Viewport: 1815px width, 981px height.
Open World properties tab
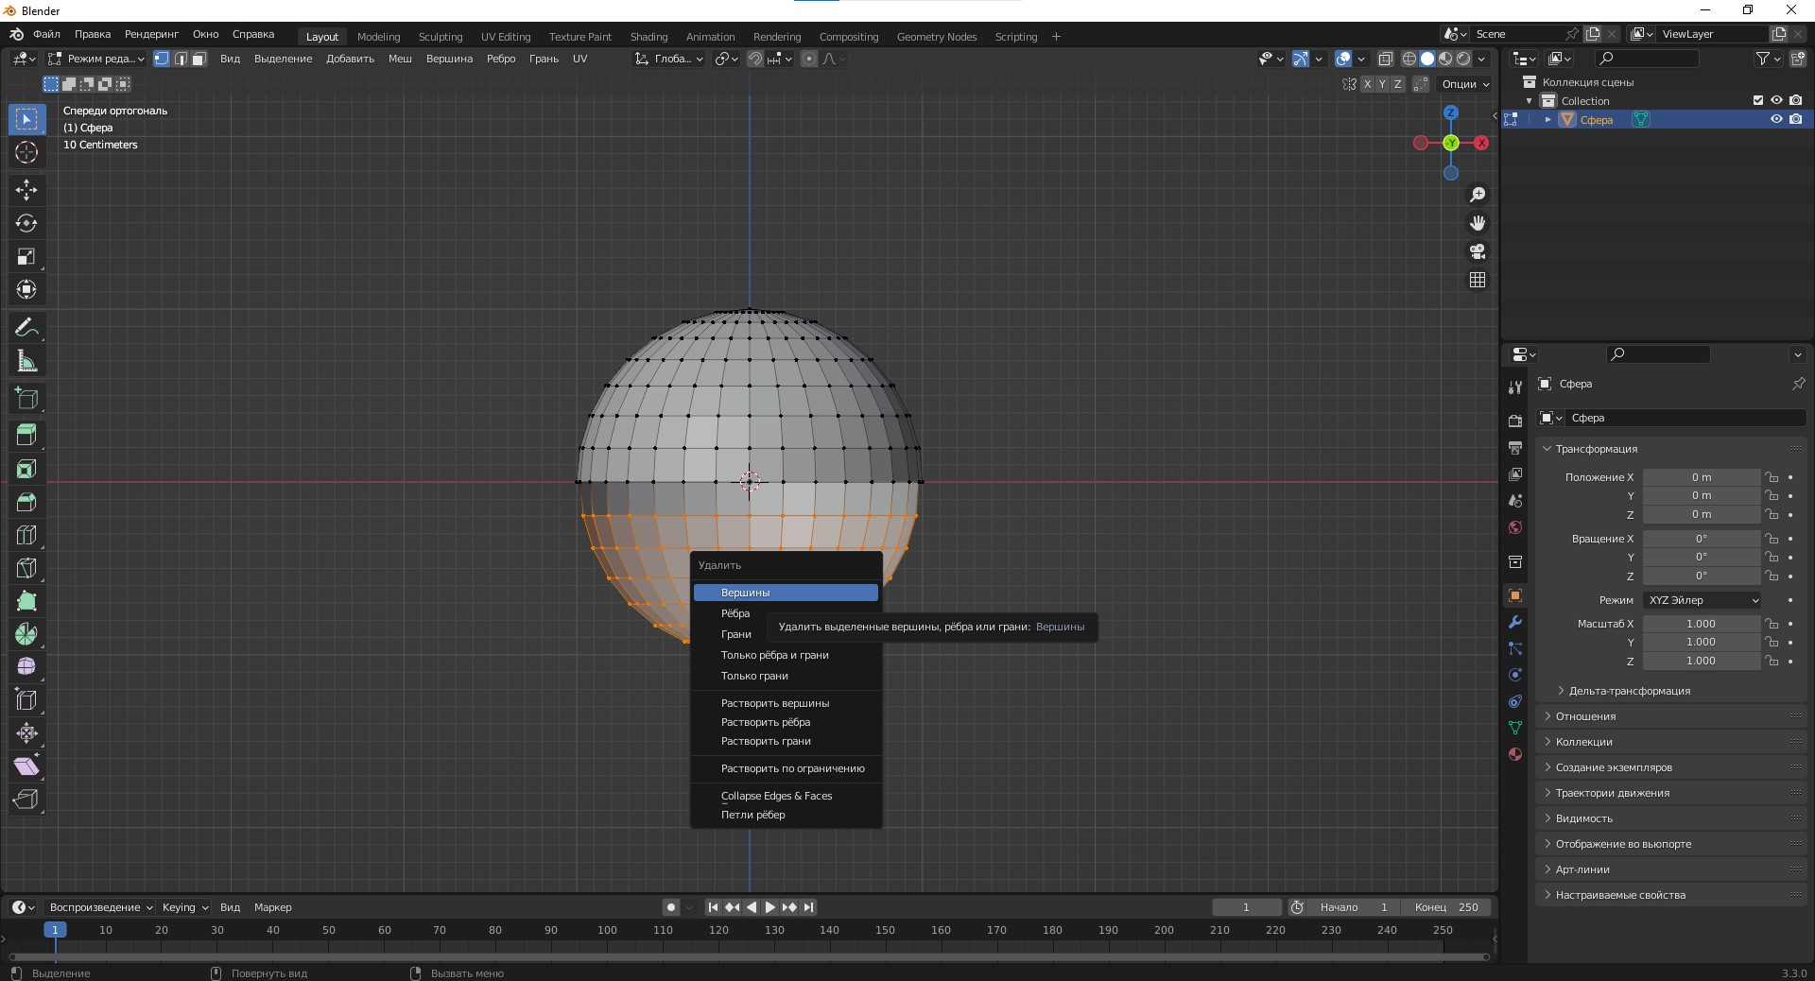point(1515,527)
